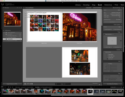The height and width of the screenshot is (97, 125).
Task: Collapse the Page panel
Action: (122, 32)
